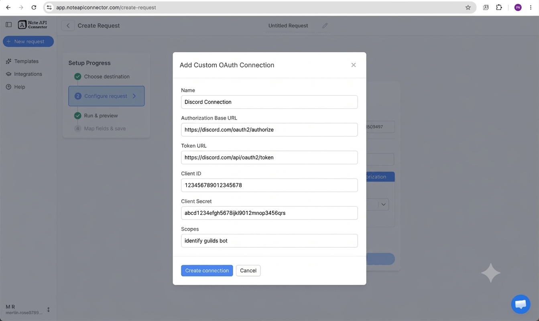Open Chrome three-dot menu
The width and height of the screenshot is (539, 321).
point(531,7)
